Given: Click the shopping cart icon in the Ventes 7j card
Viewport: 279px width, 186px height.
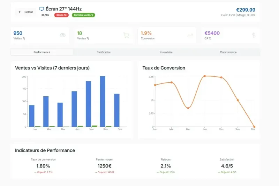Looking at the screenshot, I should (x=126, y=35).
